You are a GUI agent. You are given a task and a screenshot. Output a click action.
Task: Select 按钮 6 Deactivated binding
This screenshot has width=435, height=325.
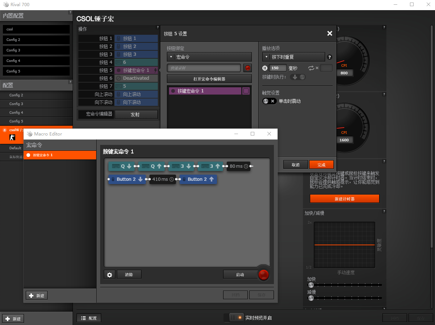coord(136,78)
